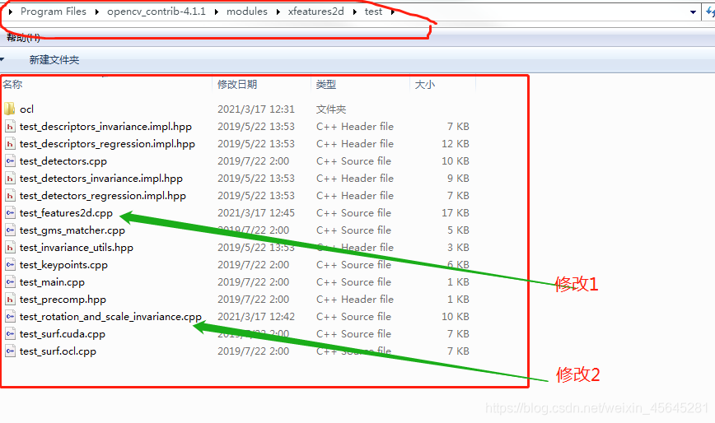Expand arrow after Program Files breadcrumb

coord(96,12)
